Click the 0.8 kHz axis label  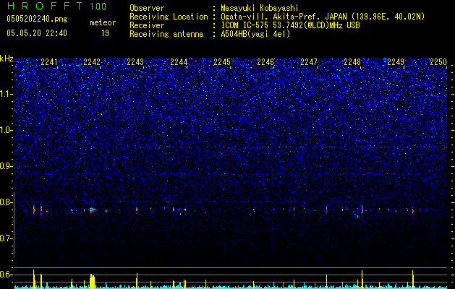(x=7, y=202)
